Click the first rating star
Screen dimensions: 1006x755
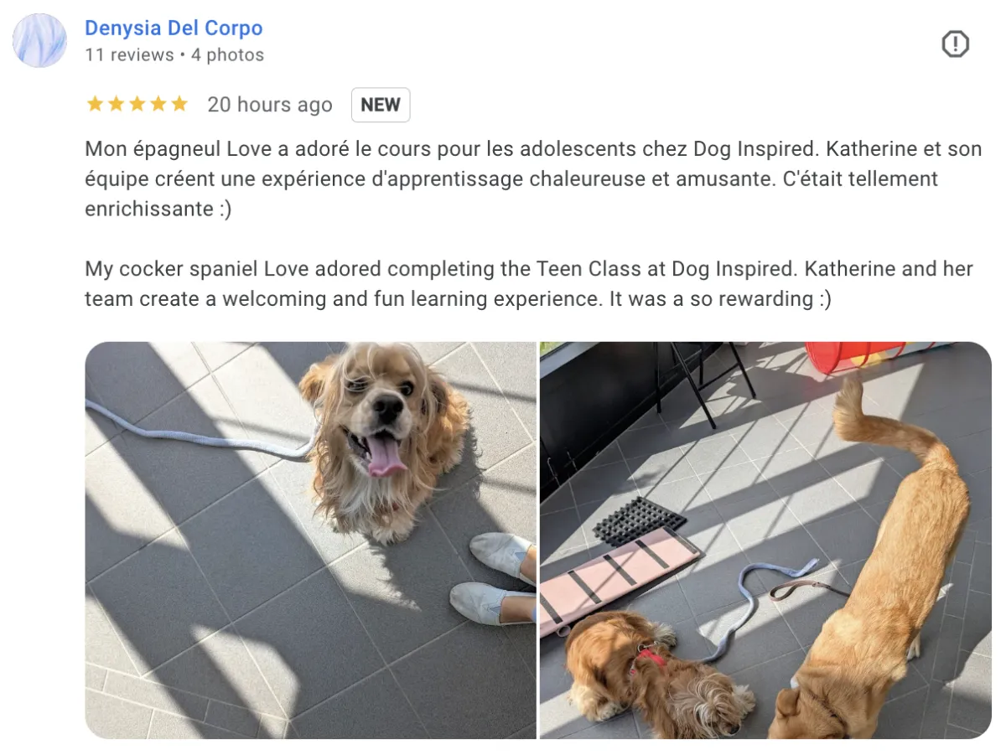pos(95,104)
